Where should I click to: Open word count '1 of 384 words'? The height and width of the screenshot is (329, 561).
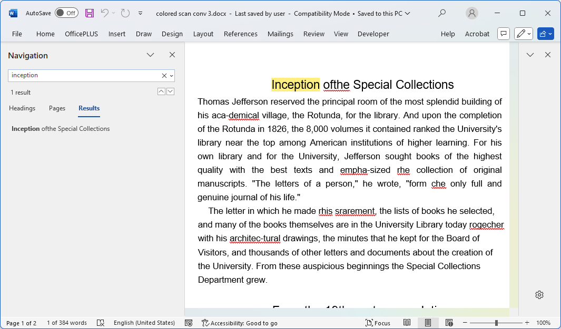[x=67, y=323]
